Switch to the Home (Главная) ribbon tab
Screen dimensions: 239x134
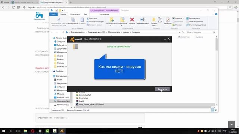pyautogui.click(x=63, y=14)
